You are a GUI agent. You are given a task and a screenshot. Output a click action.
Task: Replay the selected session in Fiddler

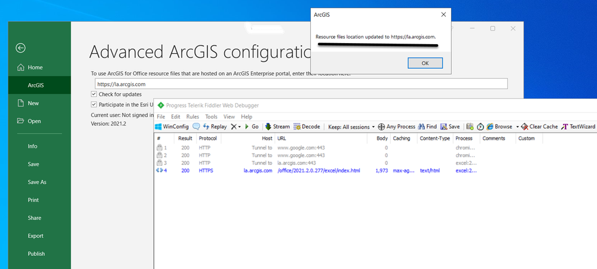tap(215, 127)
